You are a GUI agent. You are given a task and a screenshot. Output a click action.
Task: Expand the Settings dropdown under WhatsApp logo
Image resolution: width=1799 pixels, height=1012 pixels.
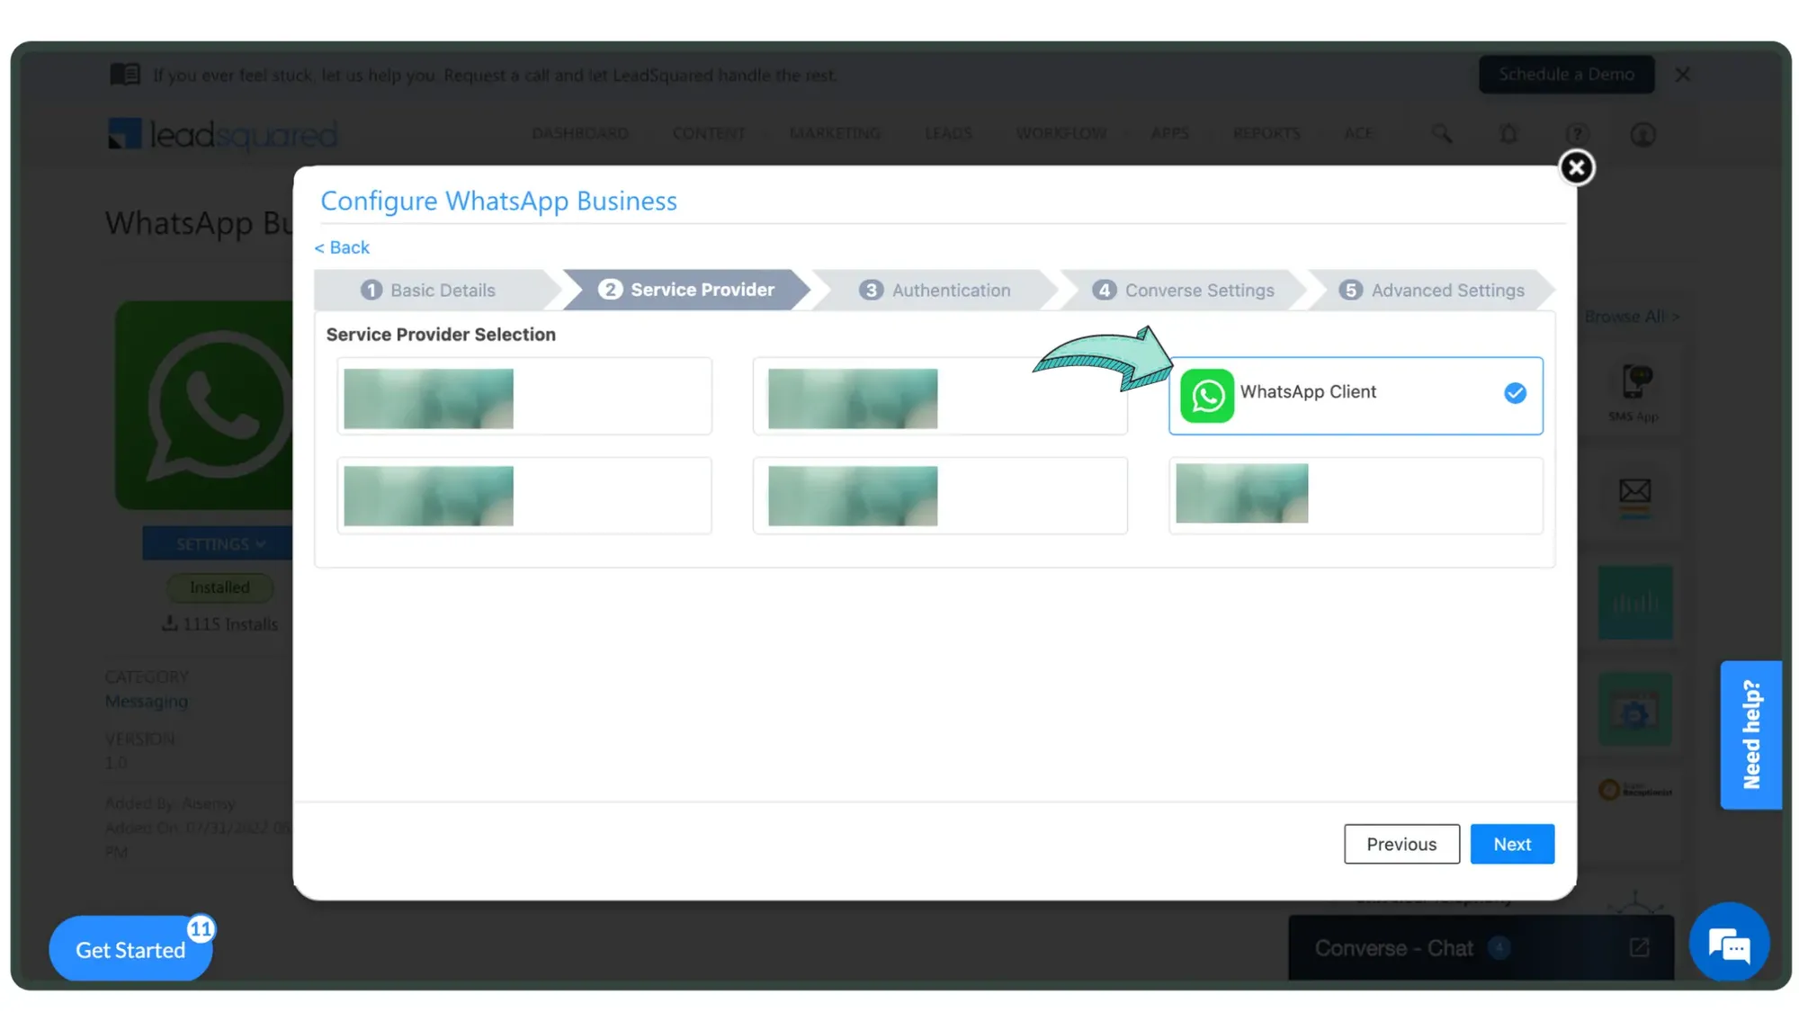pyautogui.click(x=219, y=544)
